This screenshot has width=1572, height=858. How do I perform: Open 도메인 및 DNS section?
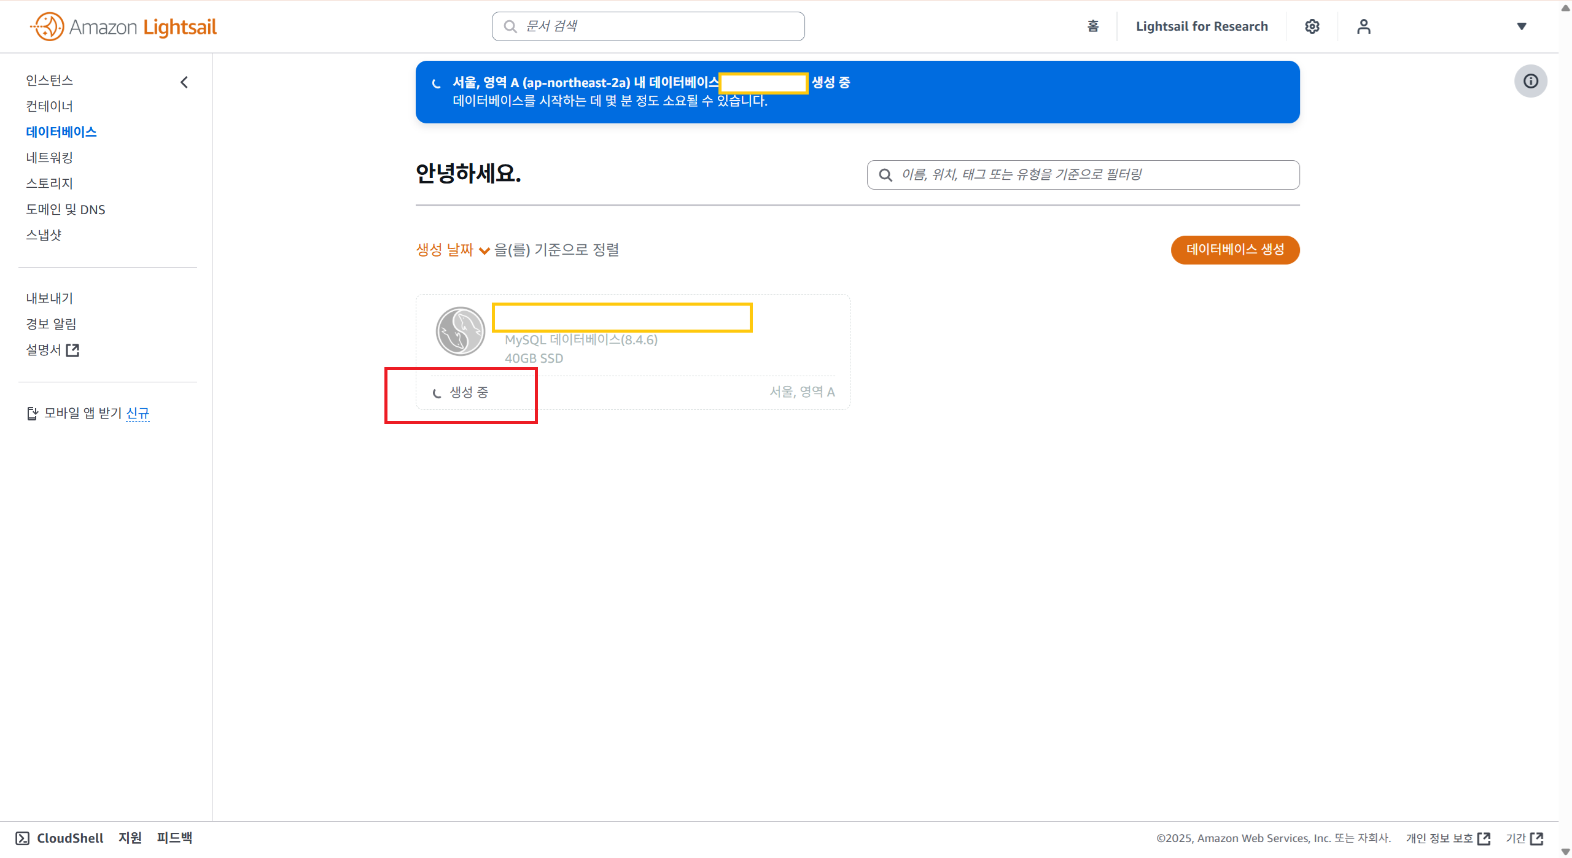(x=65, y=210)
